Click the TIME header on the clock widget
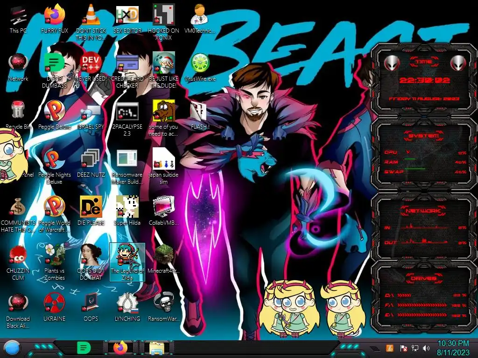The height and width of the screenshot is (358, 478). [424, 62]
